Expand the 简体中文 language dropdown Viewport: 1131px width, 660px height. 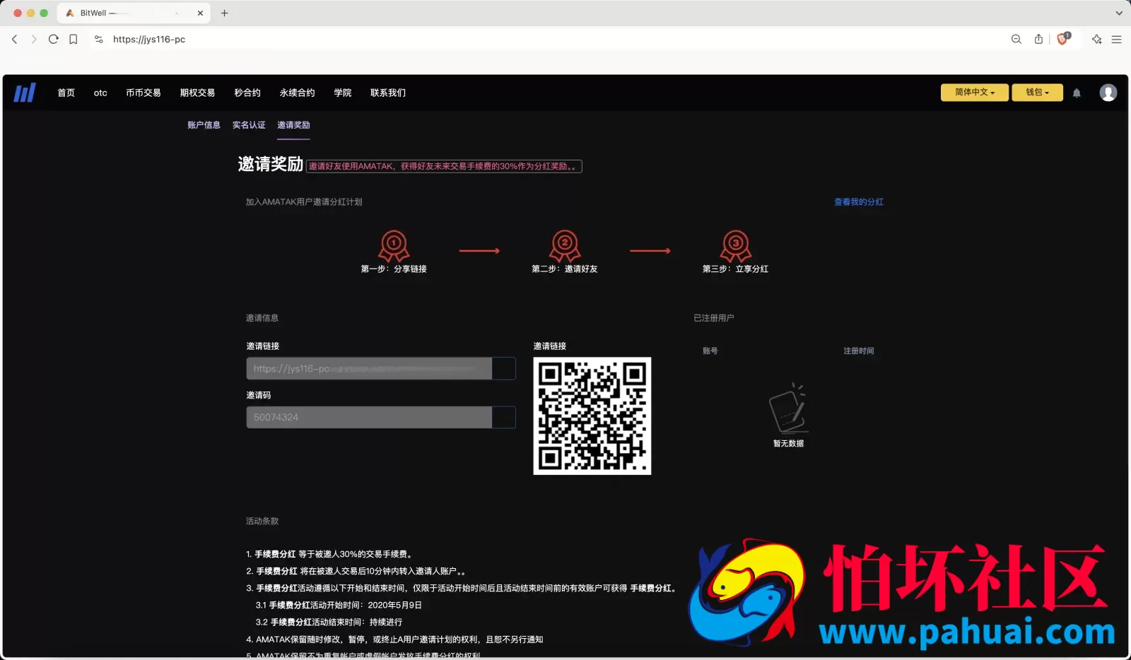[x=974, y=93]
